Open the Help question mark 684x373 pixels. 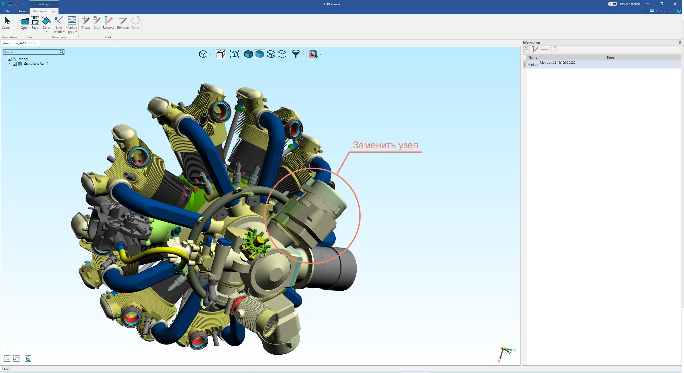pos(679,11)
